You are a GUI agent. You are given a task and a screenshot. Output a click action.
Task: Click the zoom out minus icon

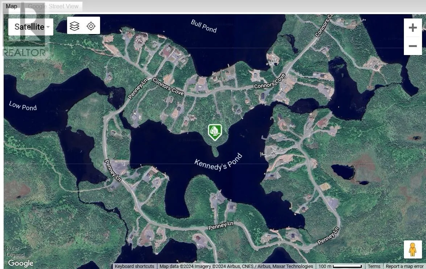413,46
